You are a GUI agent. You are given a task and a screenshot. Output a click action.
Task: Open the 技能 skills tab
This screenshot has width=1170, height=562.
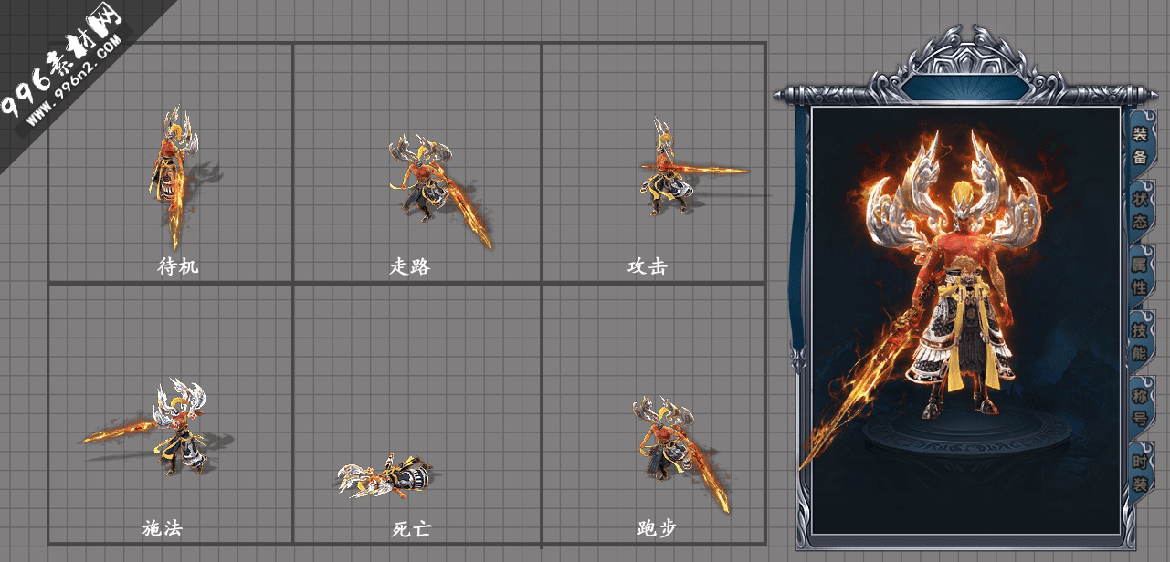pos(1140,340)
